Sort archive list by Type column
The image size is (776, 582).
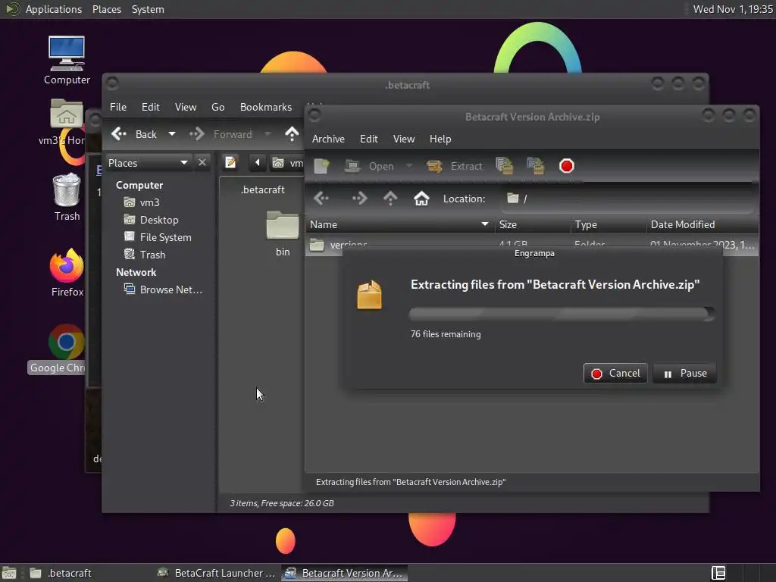[x=609, y=224]
